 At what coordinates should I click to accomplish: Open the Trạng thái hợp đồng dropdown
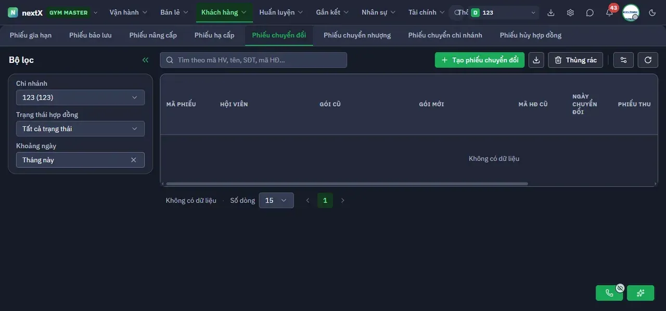pyautogui.click(x=80, y=128)
